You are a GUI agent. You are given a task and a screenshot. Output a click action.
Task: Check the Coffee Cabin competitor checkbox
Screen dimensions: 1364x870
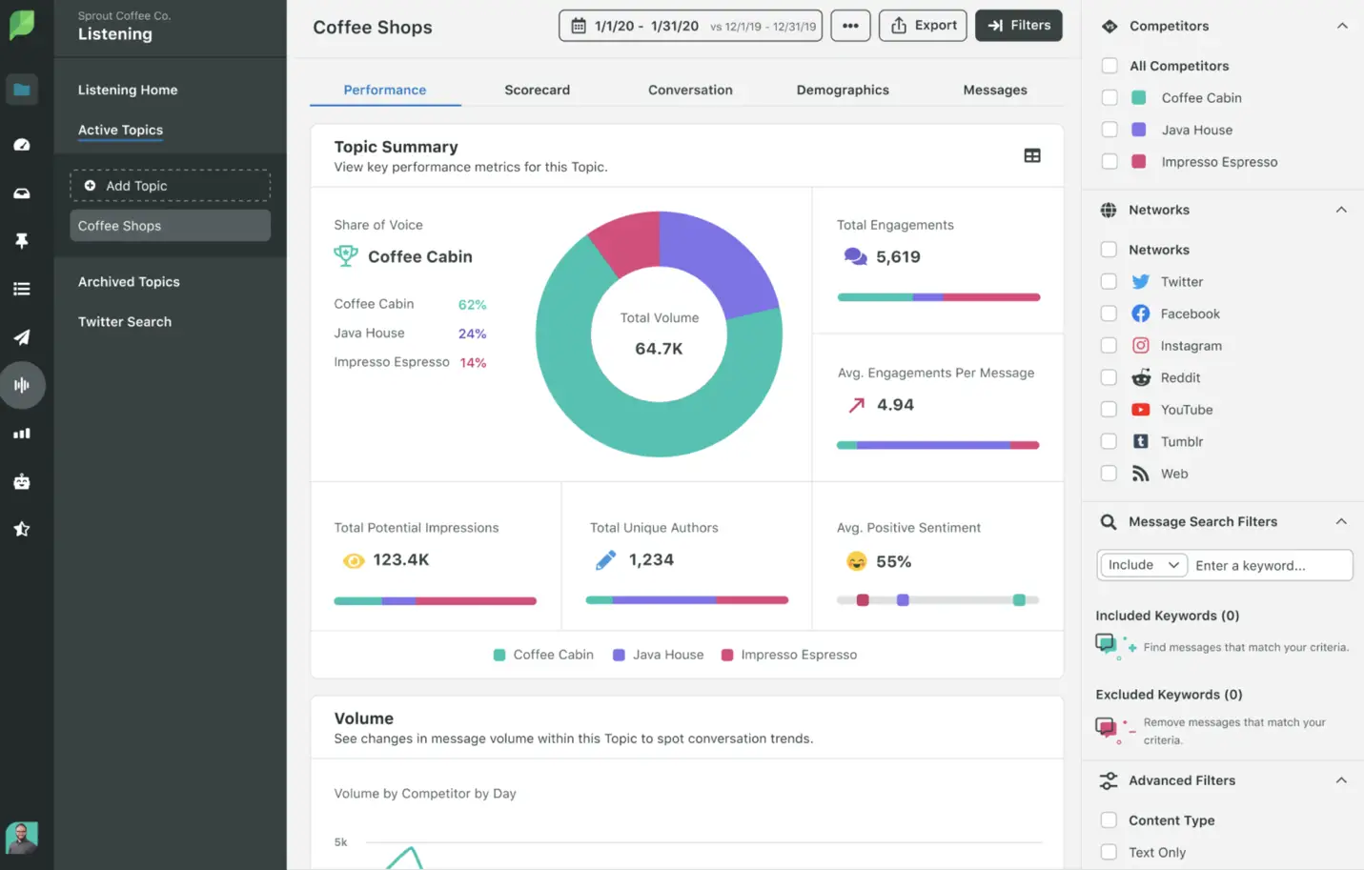[x=1110, y=97]
